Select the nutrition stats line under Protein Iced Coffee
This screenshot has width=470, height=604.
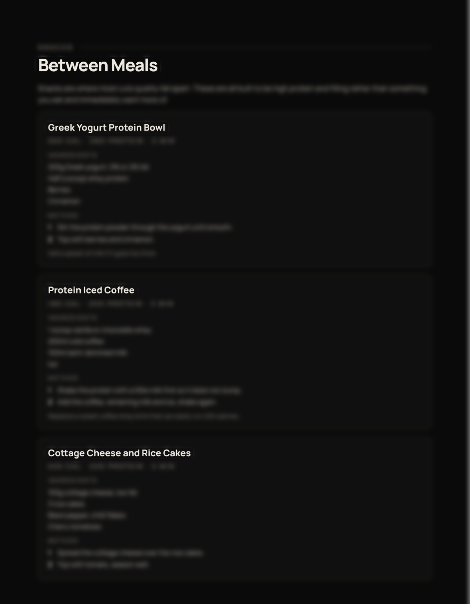(x=111, y=304)
